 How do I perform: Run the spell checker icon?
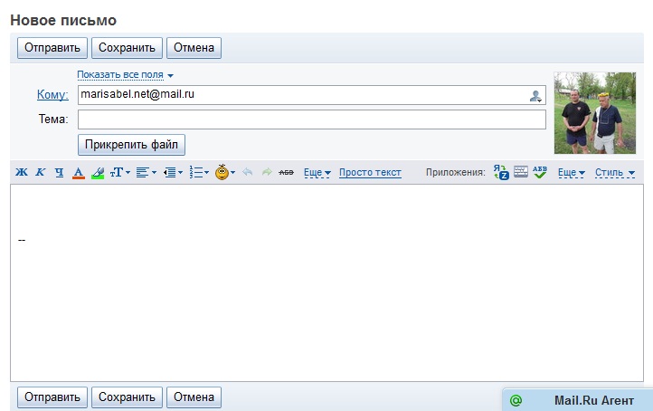[x=540, y=172]
